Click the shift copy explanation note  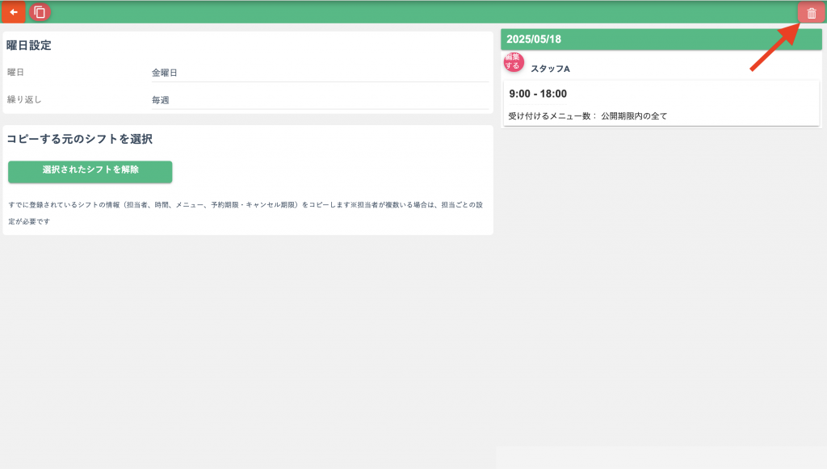(245, 213)
